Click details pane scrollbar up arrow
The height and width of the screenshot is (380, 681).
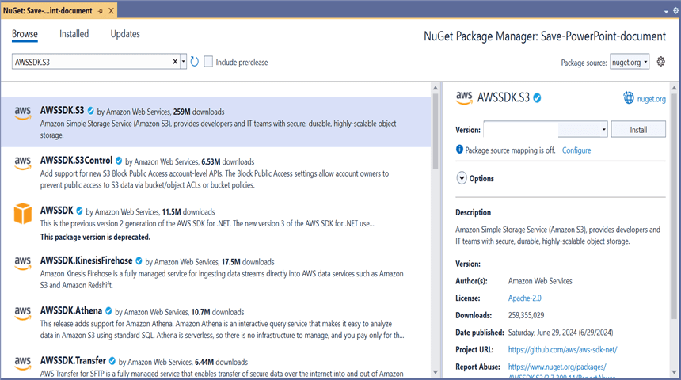coord(674,88)
